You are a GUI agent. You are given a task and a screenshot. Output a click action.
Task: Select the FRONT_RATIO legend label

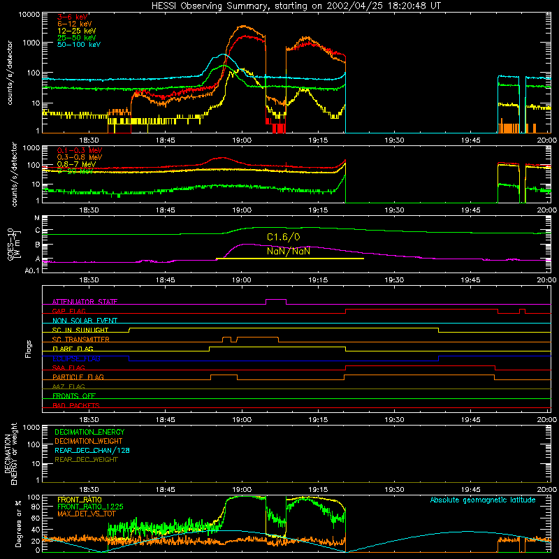click(80, 500)
